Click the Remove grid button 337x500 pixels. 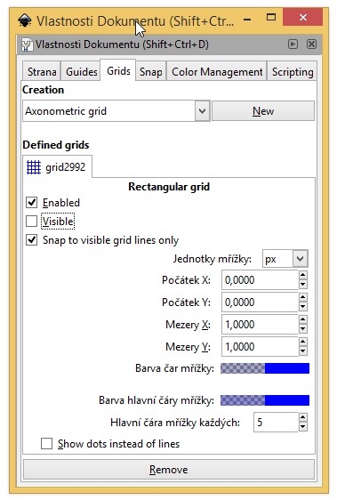169,470
